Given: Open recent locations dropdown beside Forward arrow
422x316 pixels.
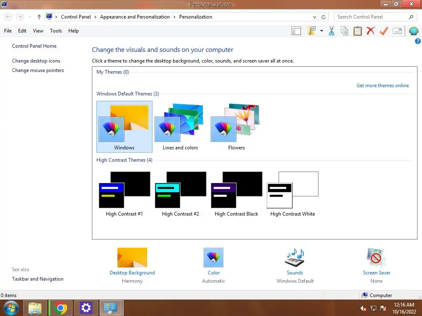Looking at the screenshot, I should click(x=30, y=17).
